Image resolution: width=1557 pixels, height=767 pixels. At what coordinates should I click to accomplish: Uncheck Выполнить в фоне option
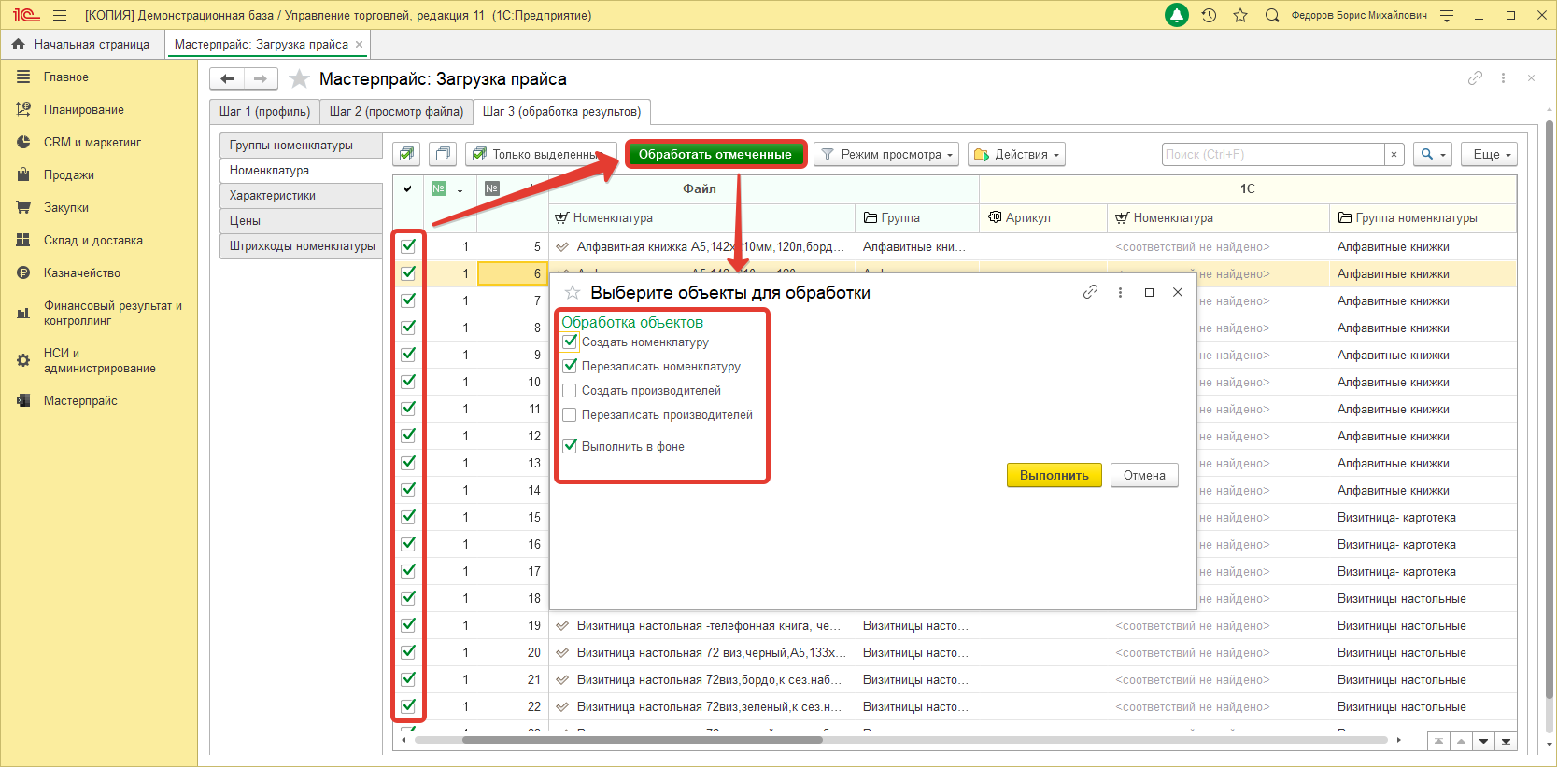pos(570,446)
